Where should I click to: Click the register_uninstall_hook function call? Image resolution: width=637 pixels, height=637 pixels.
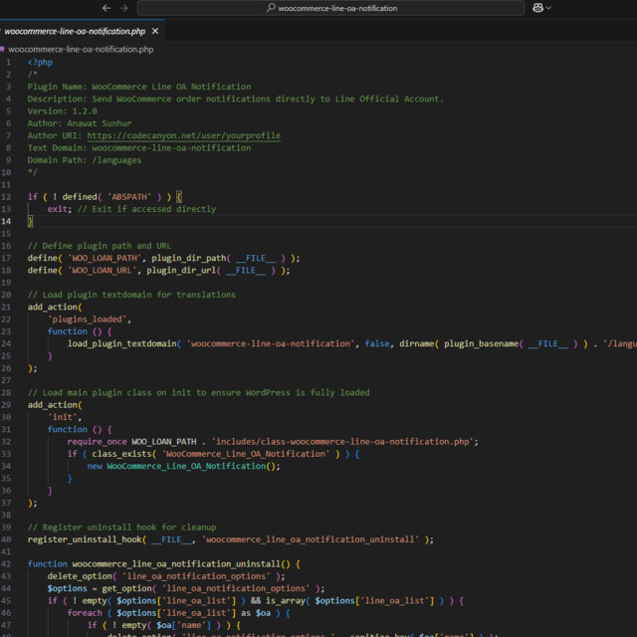pyautogui.click(x=85, y=539)
